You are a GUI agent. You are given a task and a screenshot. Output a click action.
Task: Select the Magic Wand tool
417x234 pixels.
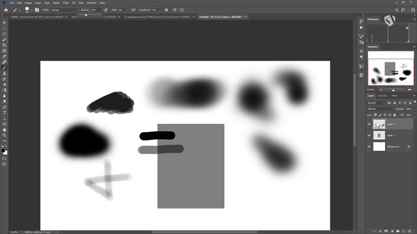[x=5, y=40]
